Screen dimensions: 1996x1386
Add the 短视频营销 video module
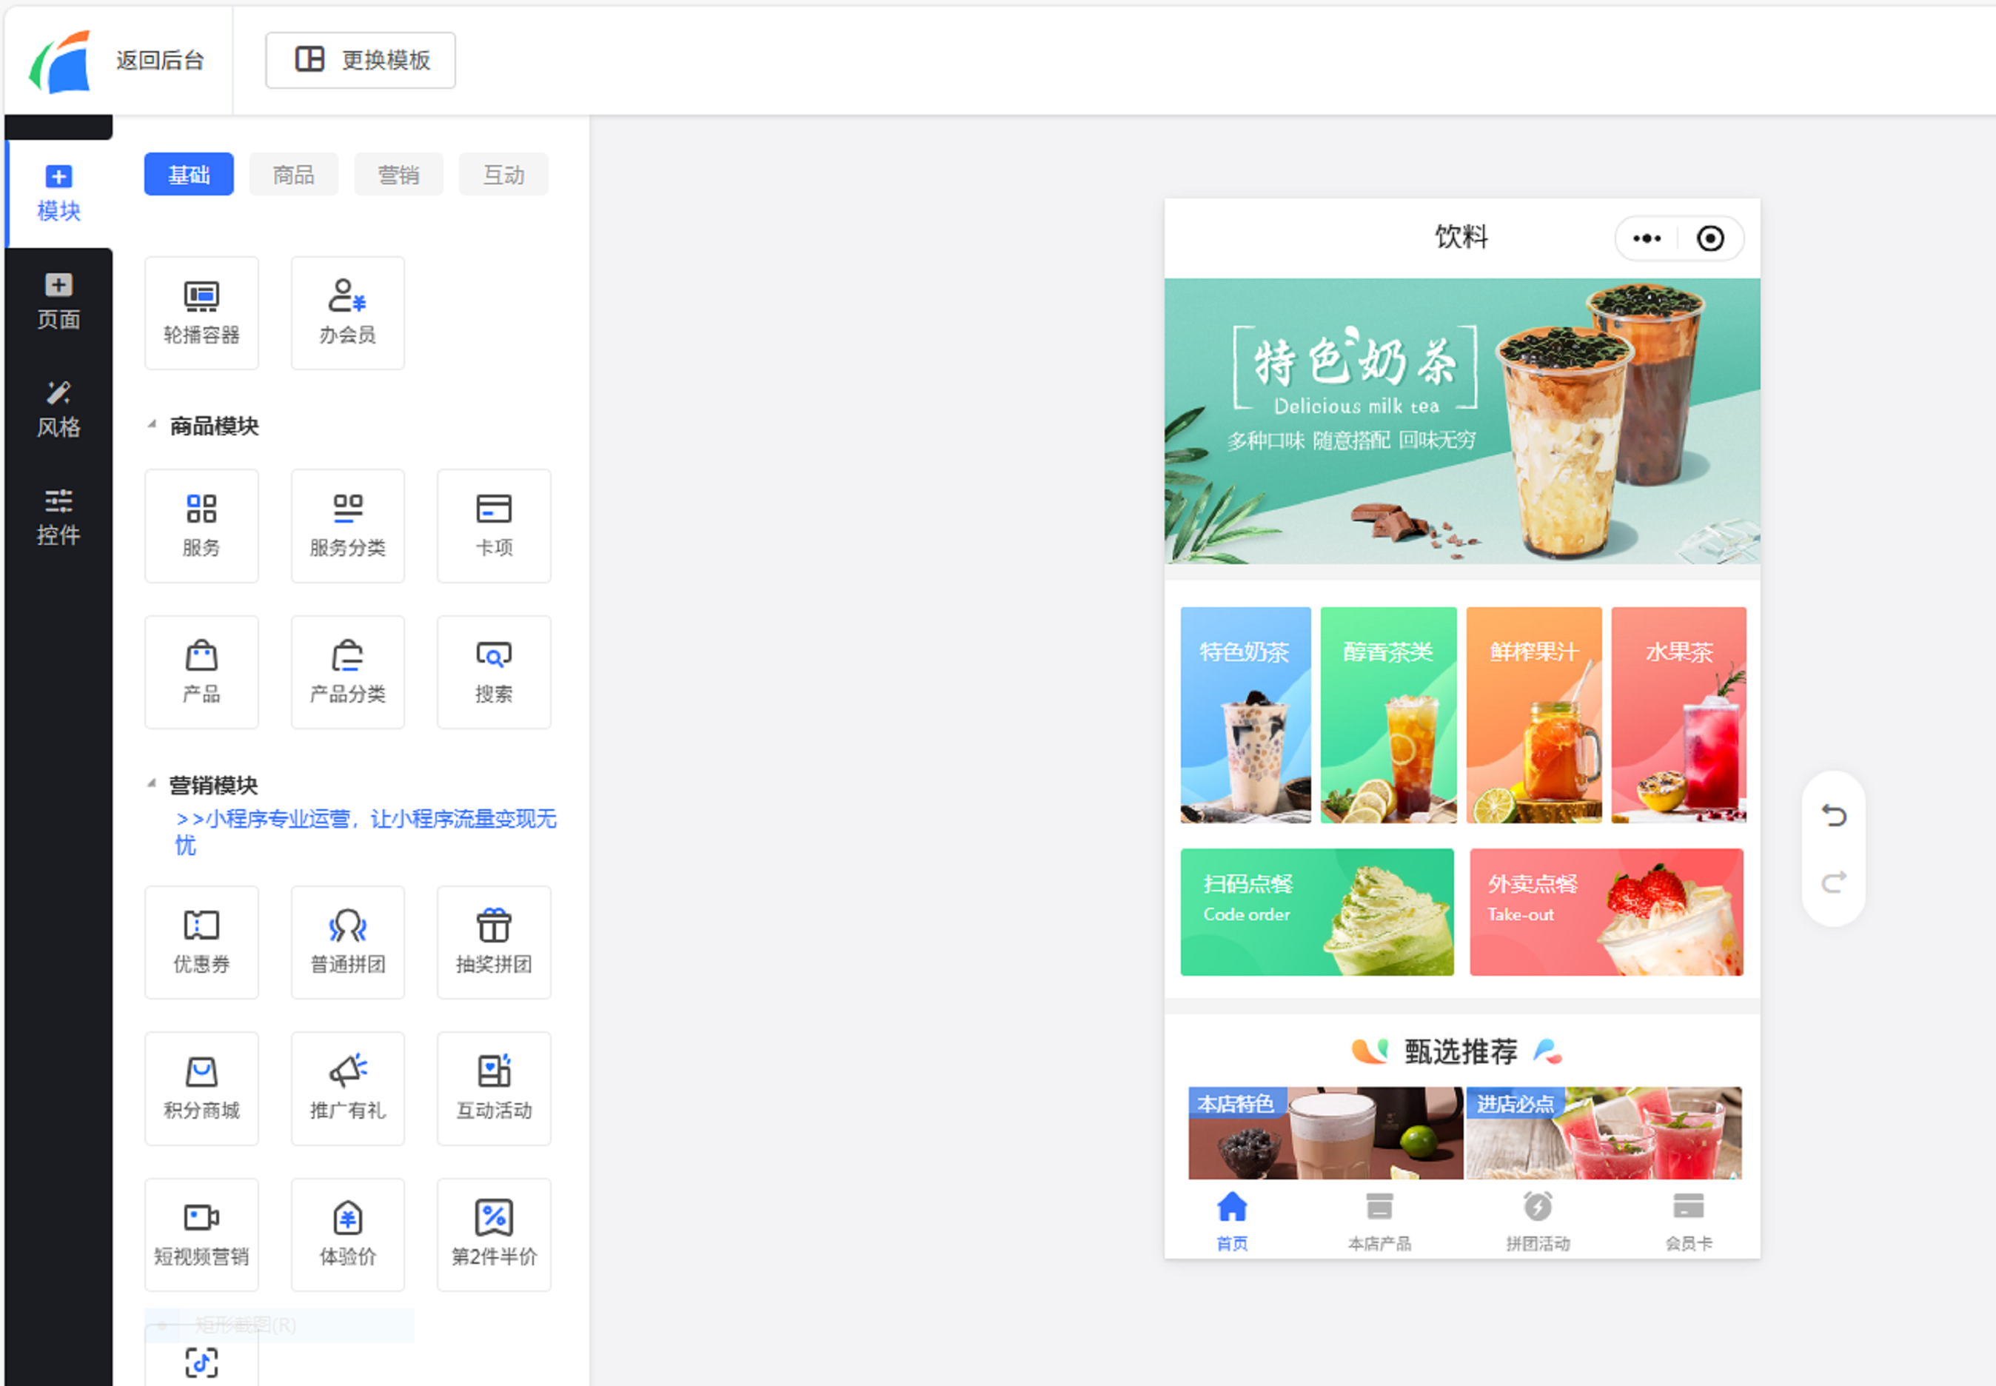coord(201,1233)
